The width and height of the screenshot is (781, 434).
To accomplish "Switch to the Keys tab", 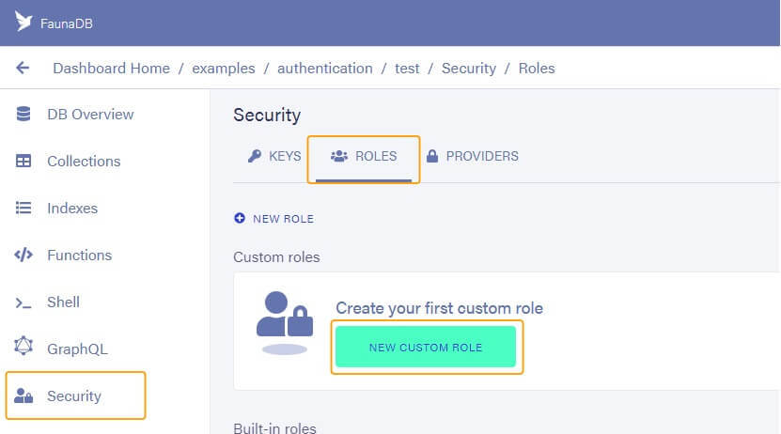I will (274, 156).
